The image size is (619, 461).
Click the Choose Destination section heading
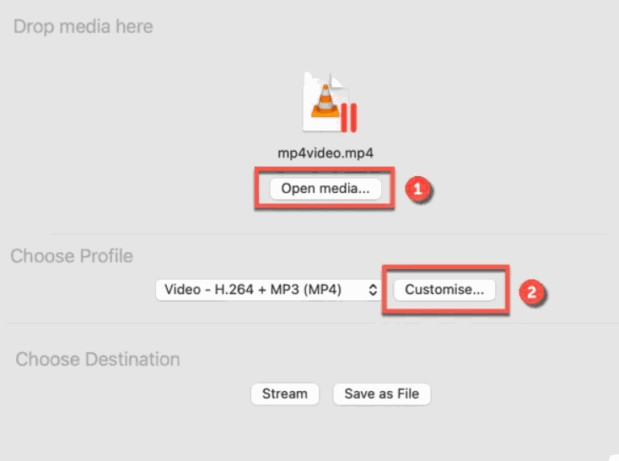click(x=98, y=359)
